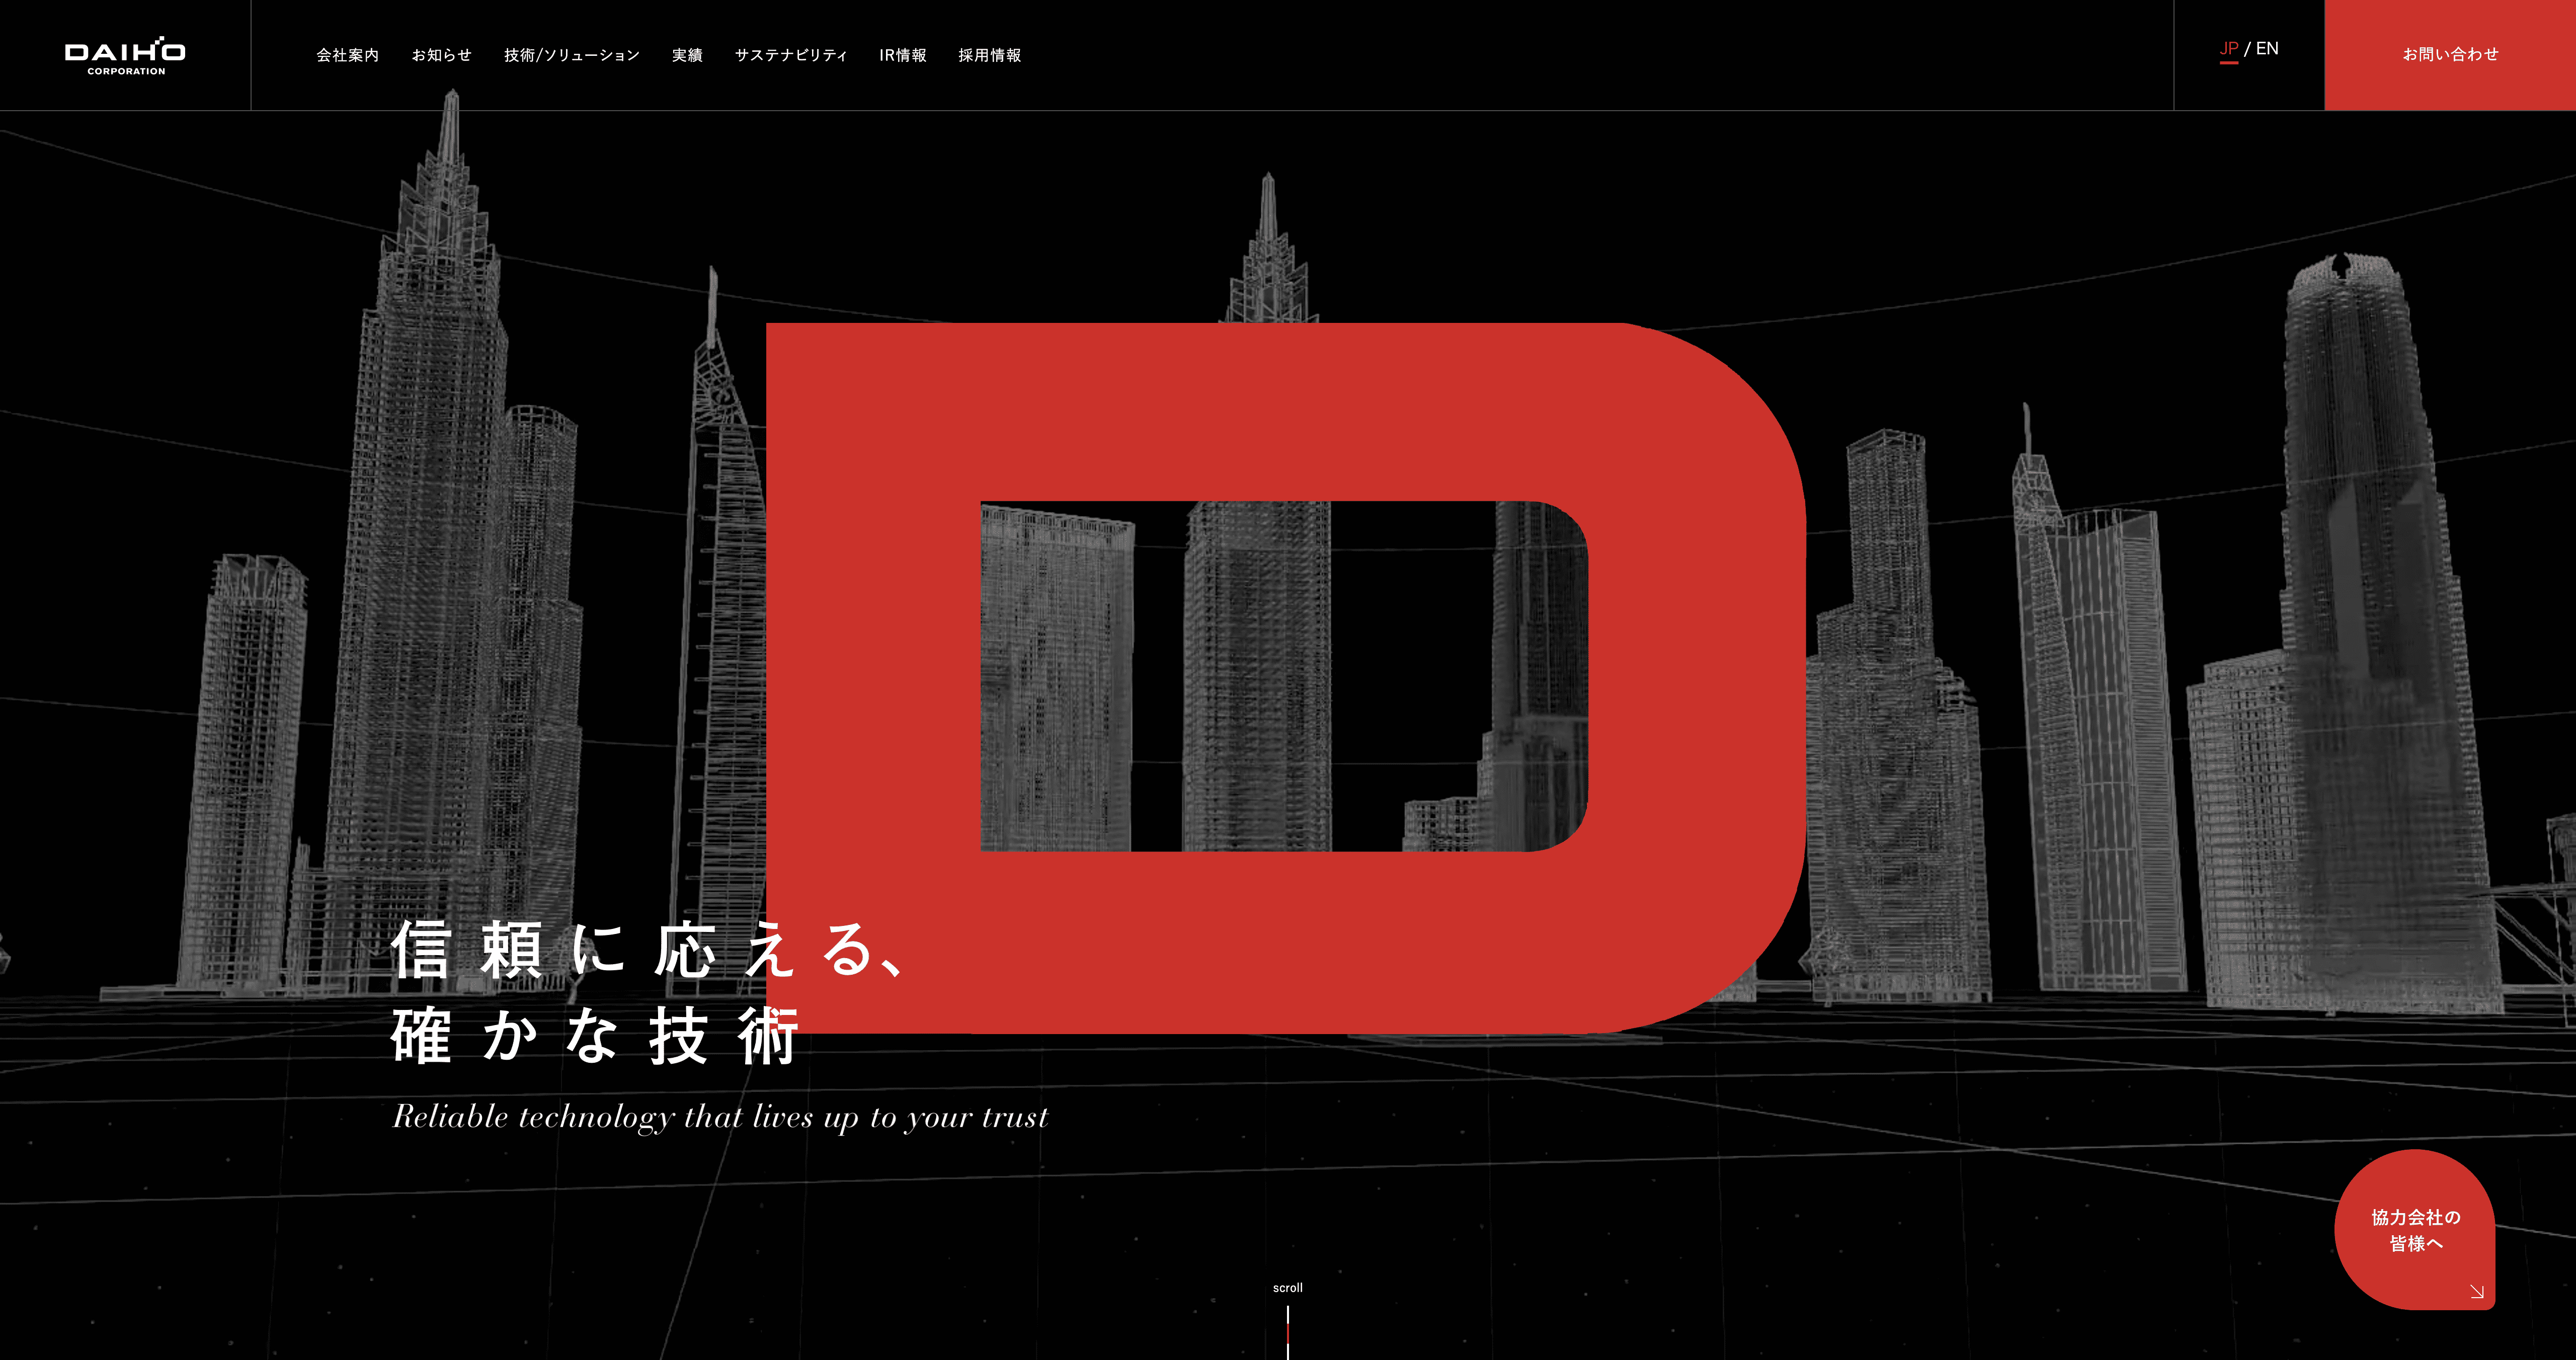This screenshot has width=2576, height=1360.
Task: Go to the 採用情報 page
Action: point(989,55)
